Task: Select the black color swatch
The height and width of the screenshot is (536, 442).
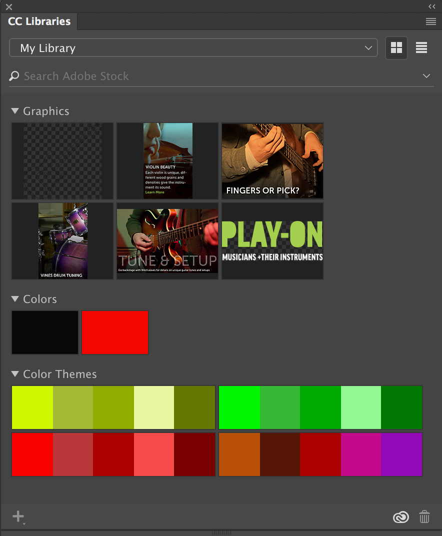Action: click(44, 332)
